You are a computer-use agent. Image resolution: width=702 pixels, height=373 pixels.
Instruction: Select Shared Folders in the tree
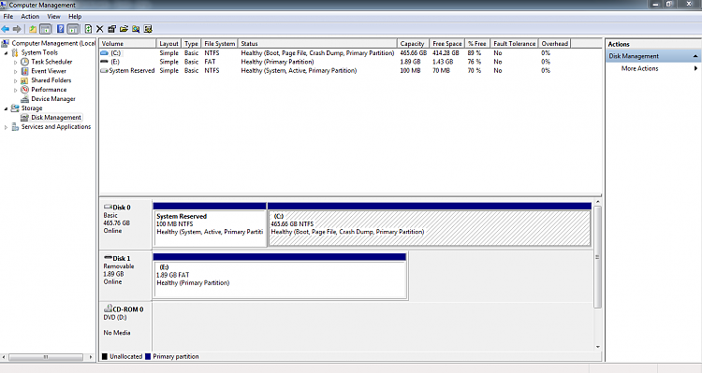51,80
